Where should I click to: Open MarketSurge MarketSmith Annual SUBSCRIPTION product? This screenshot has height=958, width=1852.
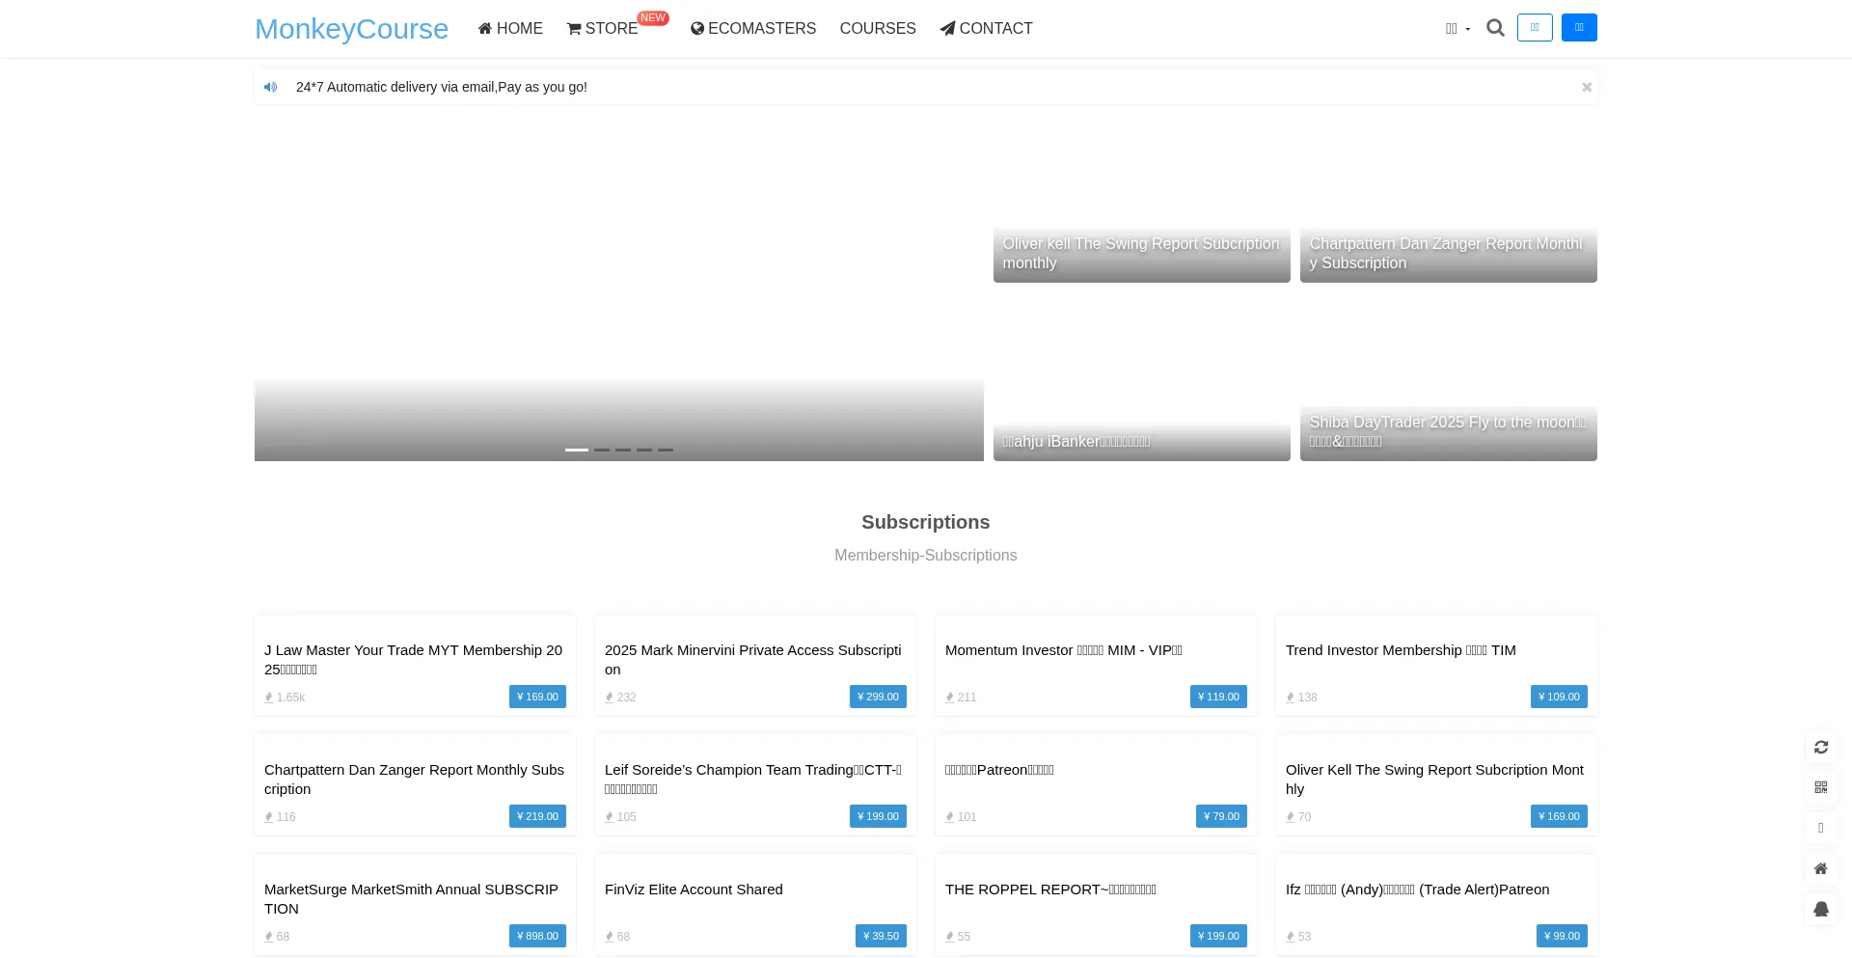(414, 899)
